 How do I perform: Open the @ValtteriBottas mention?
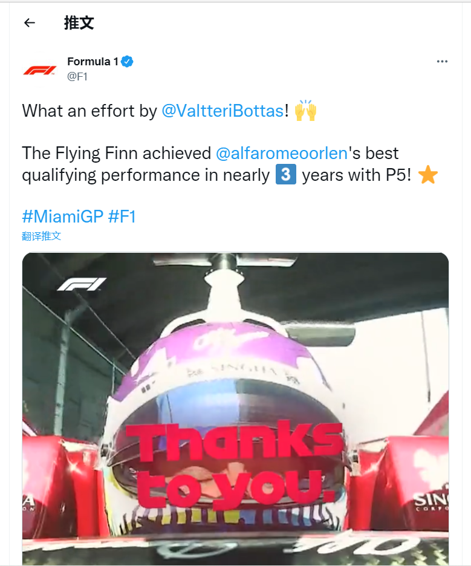[222, 111]
